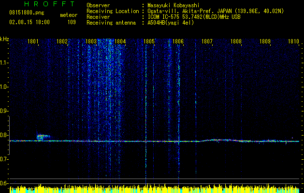Click the date stamp 02.08.15 18:00

pos(29,22)
